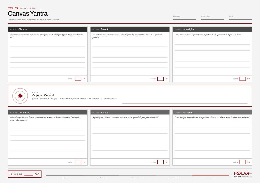The height and width of the screenshot is (183, 260).
Task: Click the 'Crescimento 37 a 48' scale label
Action: (174, 177)
